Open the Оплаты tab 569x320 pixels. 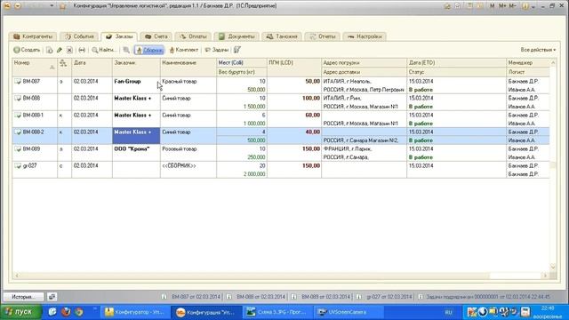(193, 36)
